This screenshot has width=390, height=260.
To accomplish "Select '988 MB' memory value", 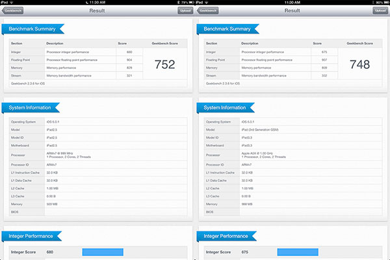I will pyautogui.click(x=247, y=204).
